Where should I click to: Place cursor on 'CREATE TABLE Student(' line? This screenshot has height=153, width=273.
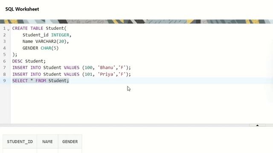click(x=39, y=28)
